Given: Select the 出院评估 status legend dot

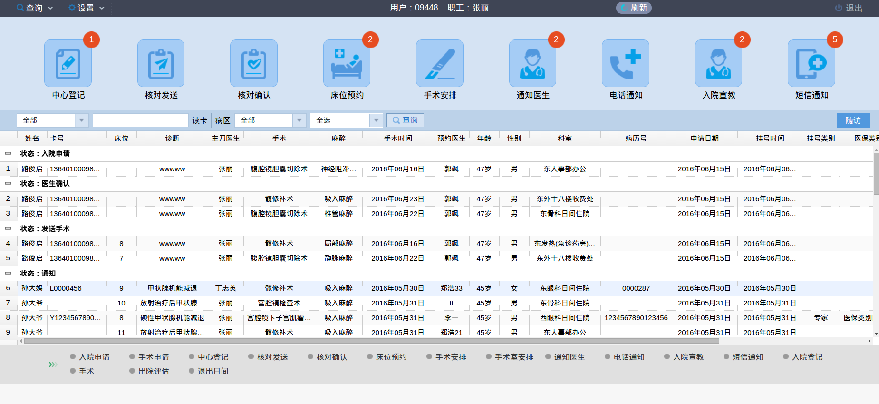Looking at the screenshot, I should pos(132,371).
